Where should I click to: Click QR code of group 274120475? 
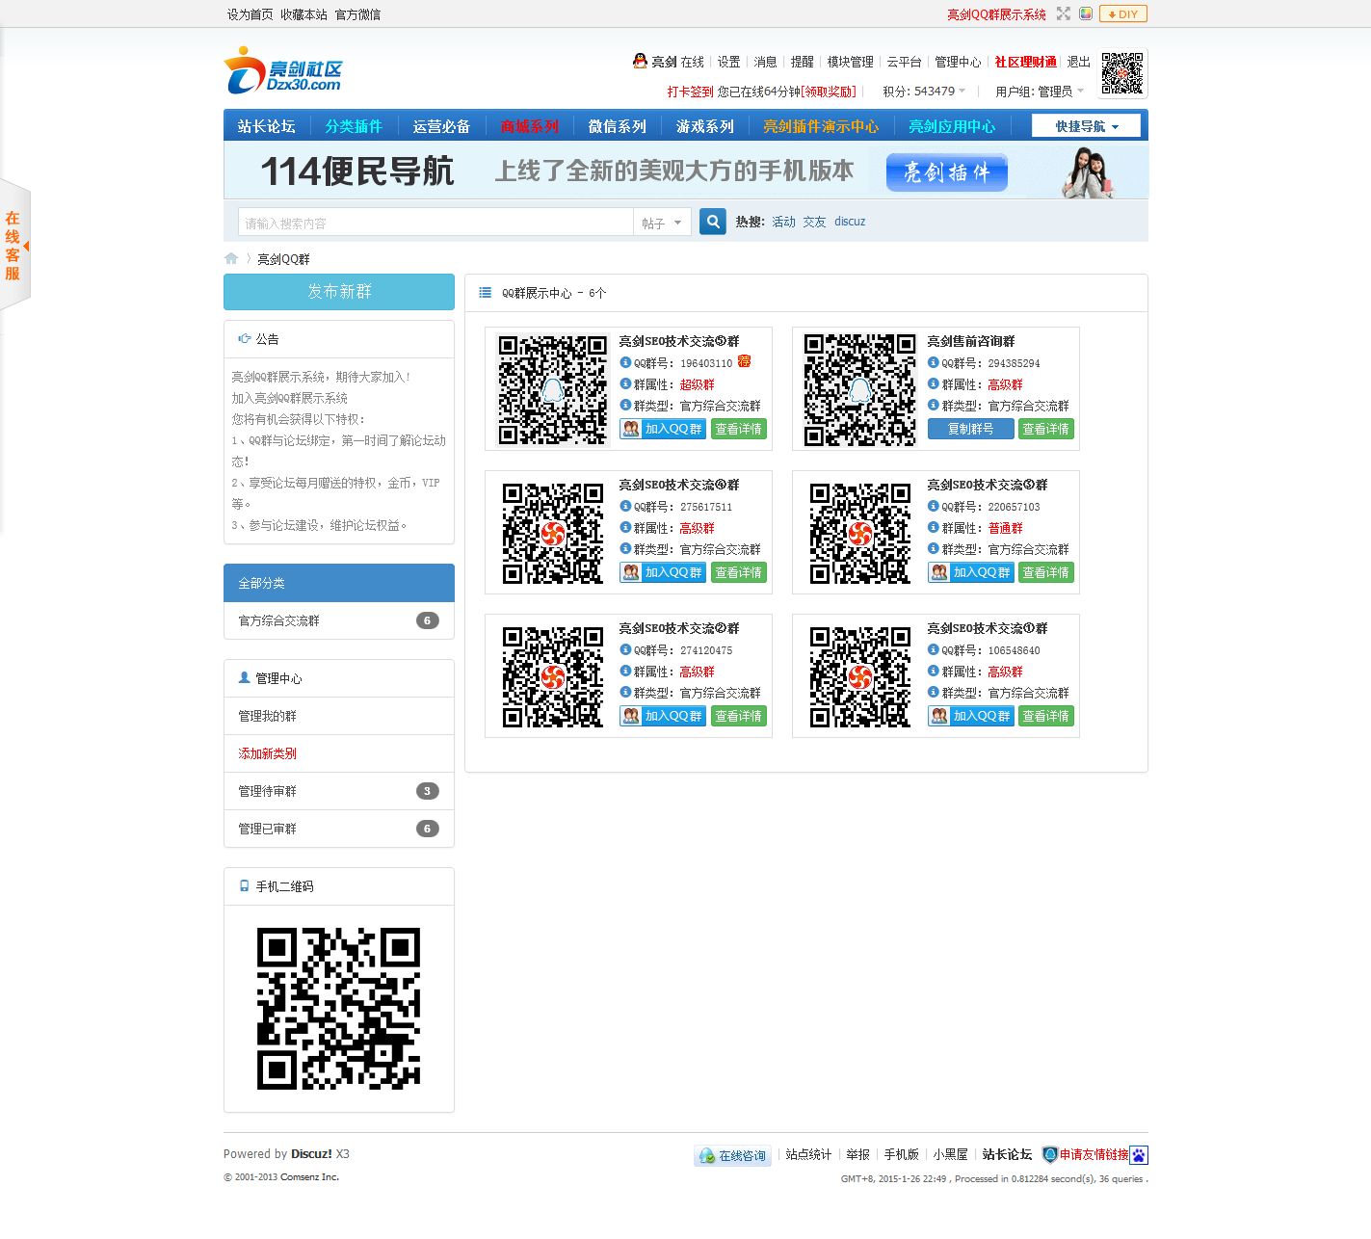[552, 676]
